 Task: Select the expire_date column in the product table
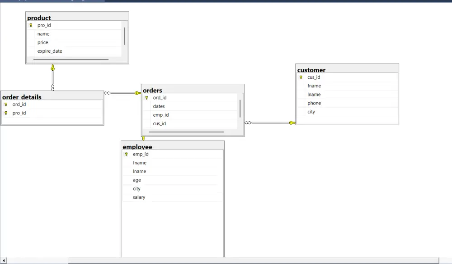pyautogui.click(x=49, y=51)
